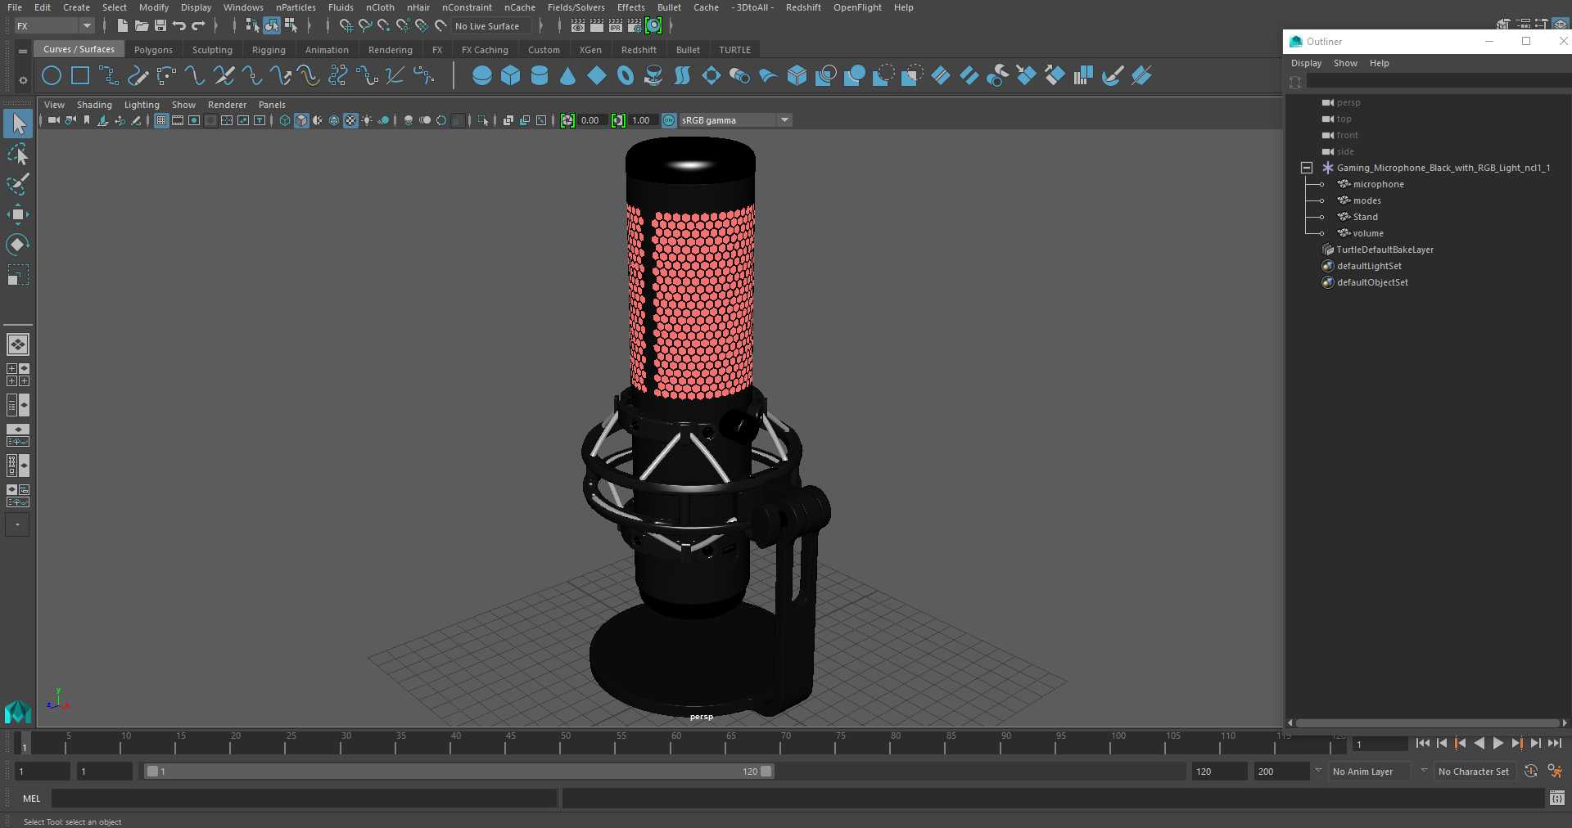Select the NURBS Square shelf icon
This screenshot has width=1572, height=828.
(80, 76)
